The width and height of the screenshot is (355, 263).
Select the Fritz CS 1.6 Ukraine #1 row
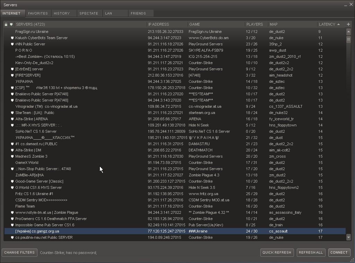tap(175, 194)
